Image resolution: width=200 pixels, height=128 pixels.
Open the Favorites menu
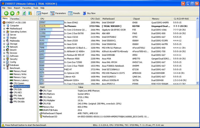(x=27, y=8)
